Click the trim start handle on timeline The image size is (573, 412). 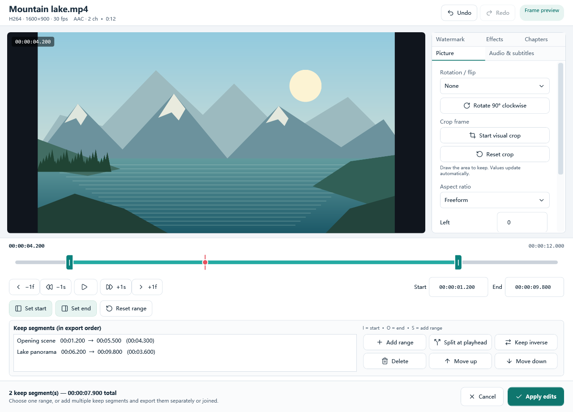pos(69,262)
